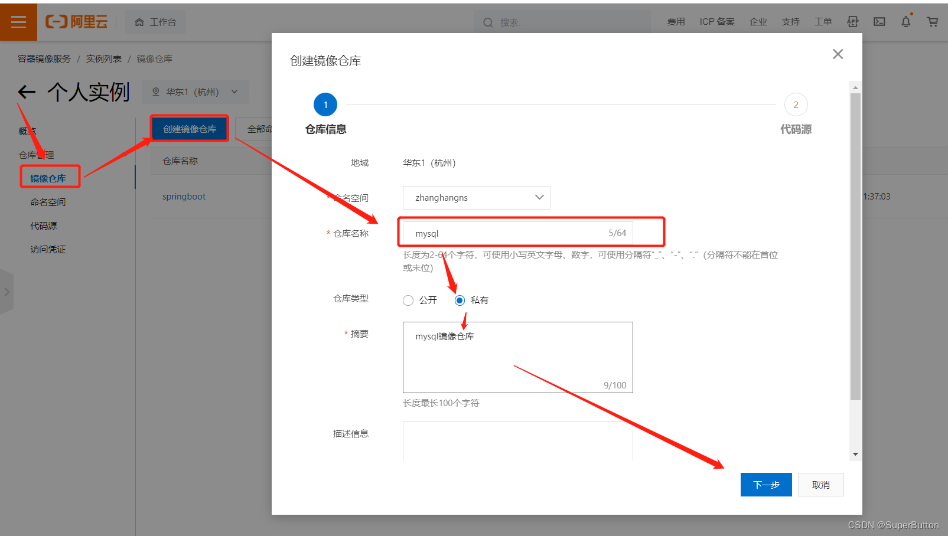Click the 描述信息 textarea
This screenshot has width=948, height=536.
coord(518,441)
